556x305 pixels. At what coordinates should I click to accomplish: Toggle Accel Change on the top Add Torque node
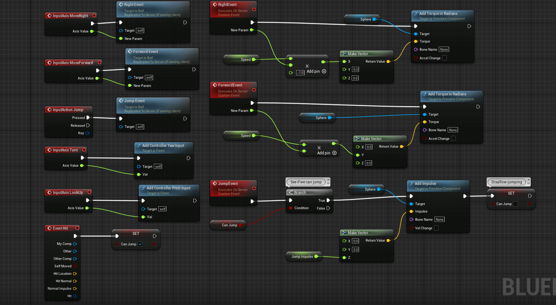point(444,58)
